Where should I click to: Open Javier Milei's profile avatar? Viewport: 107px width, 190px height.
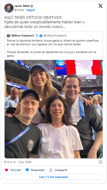(x=9, y=8)
